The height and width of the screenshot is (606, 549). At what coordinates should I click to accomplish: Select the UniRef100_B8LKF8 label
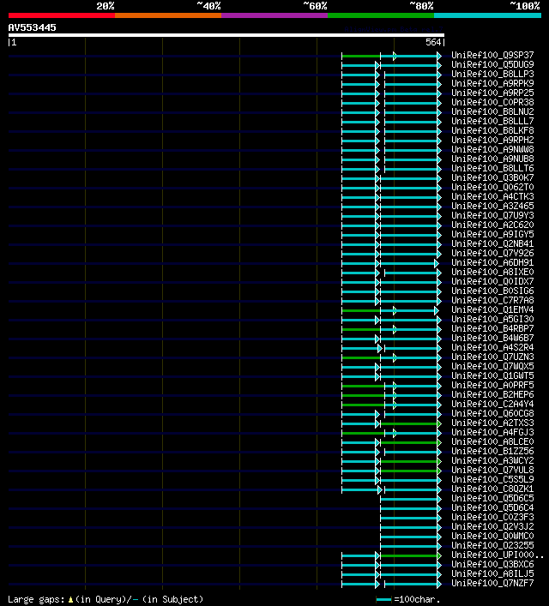(x=492, y=130)
